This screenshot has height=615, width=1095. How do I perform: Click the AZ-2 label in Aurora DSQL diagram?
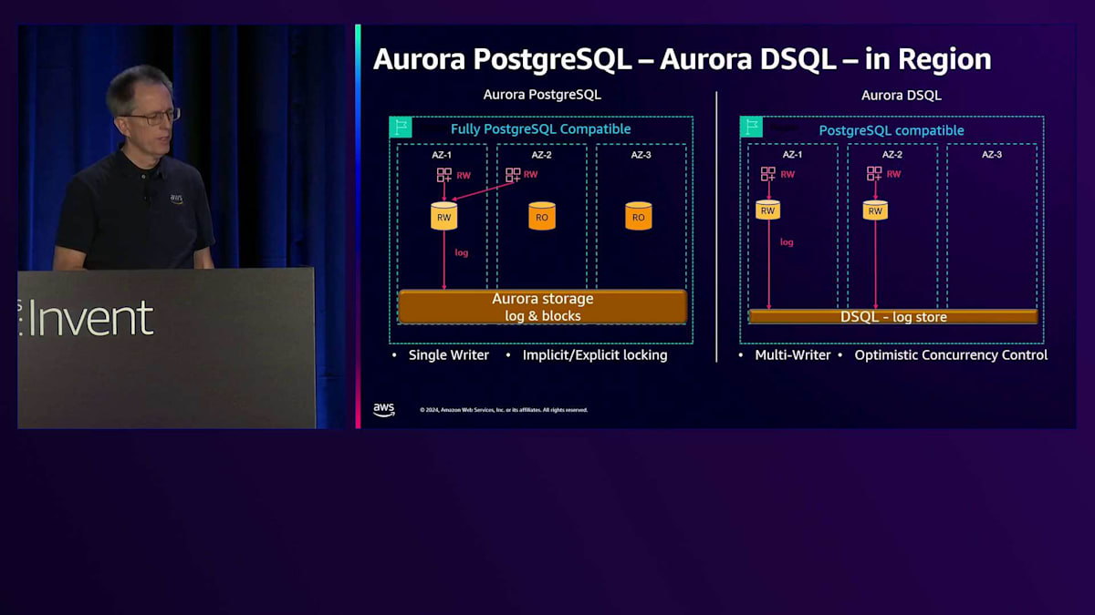pos(892,155)
